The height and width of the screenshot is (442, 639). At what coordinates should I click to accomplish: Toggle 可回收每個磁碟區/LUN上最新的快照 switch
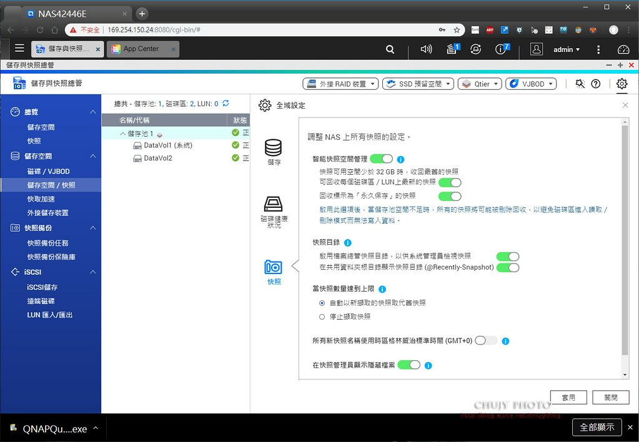point(450,182)
